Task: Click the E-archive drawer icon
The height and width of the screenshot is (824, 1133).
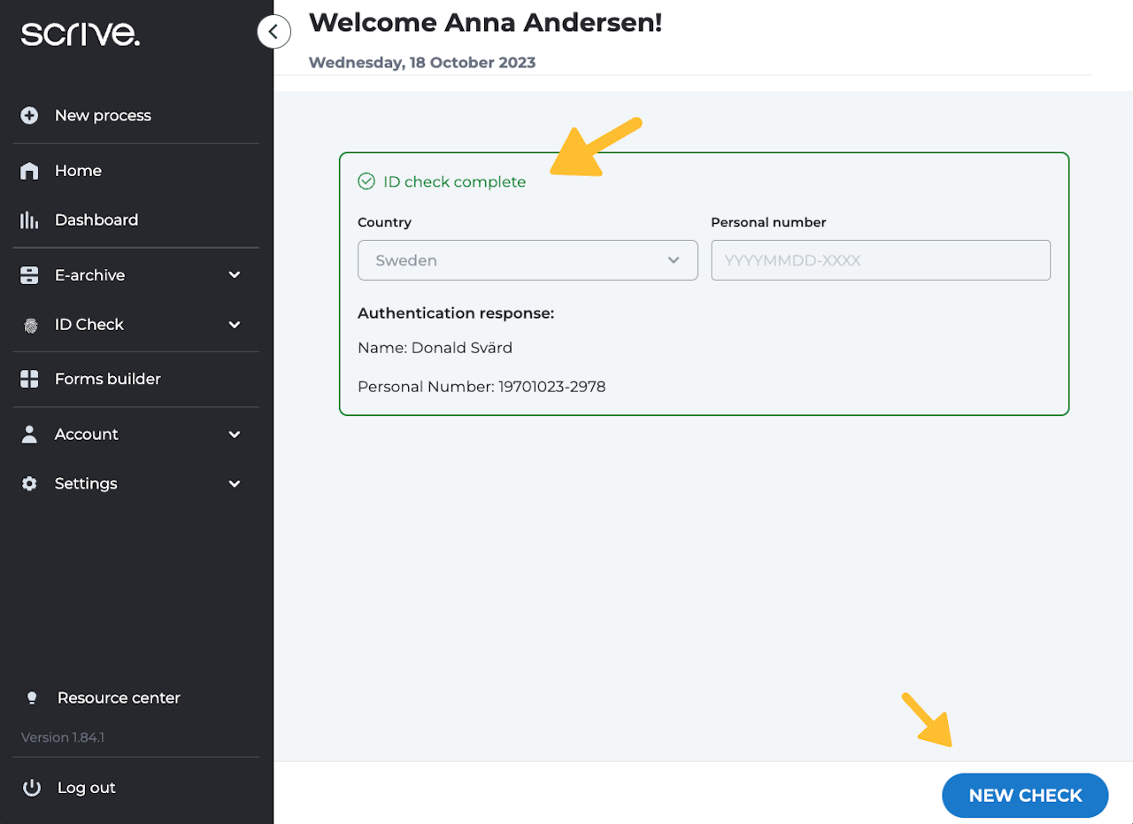Action: [x=29, y=275]
